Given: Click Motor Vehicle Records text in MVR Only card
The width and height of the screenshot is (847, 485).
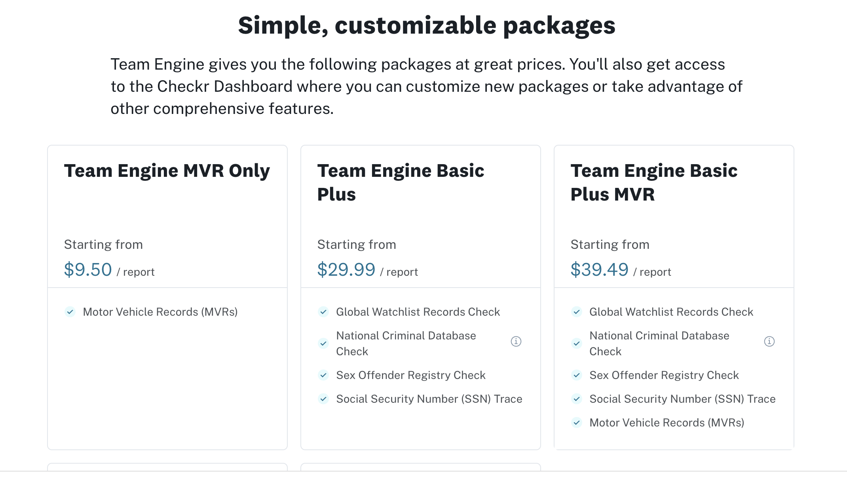Looking at the screenshot, I should tap(160, 312).
